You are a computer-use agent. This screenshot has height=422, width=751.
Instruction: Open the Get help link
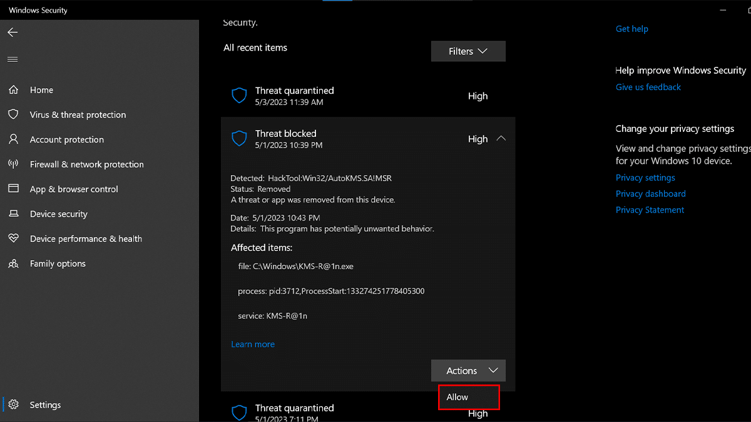631,29
